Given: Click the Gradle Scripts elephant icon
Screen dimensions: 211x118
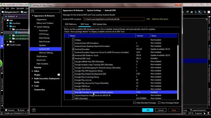Looking at the screenshot, I should (8, 45).
